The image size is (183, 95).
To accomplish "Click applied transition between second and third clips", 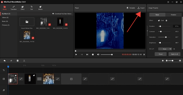I will click(x=39, y=79).
